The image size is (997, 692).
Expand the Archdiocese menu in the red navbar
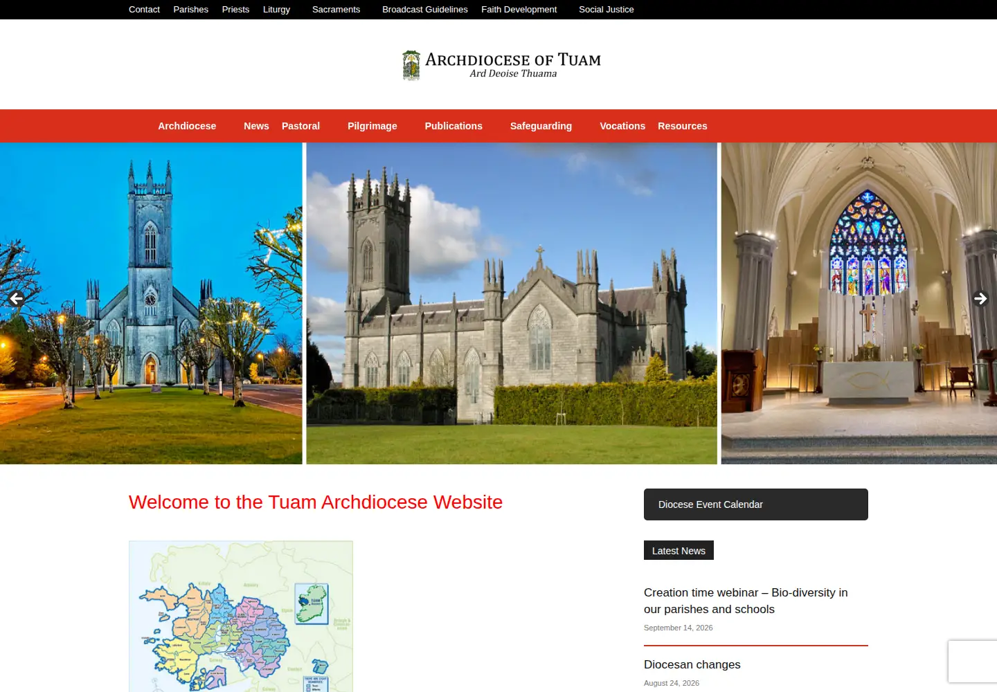click(187, 126)
